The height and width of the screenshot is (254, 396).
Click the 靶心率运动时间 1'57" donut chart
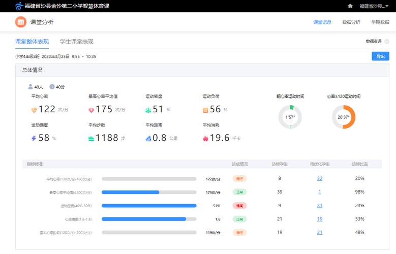coord(290,117)
